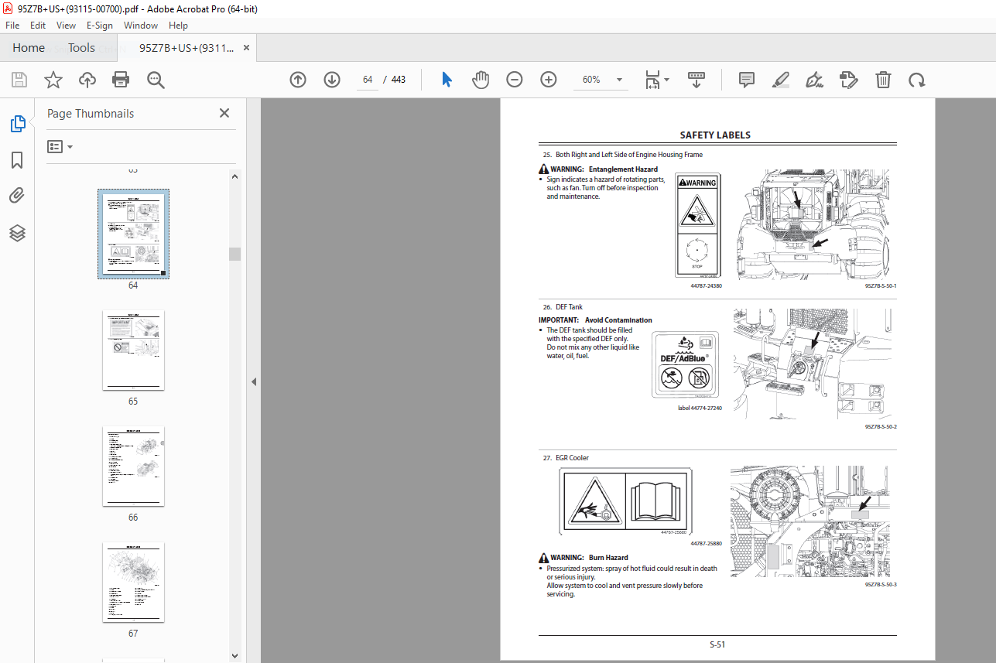Open the View menu
The height and width of the screenshot is (663, 996).
point(66,25)
